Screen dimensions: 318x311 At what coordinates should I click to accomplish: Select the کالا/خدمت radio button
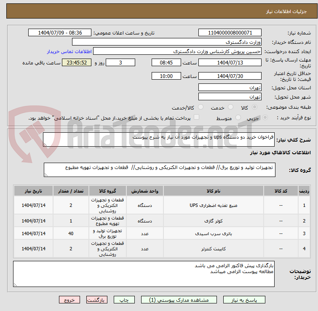pyautogui.click(x=200, y=107)
